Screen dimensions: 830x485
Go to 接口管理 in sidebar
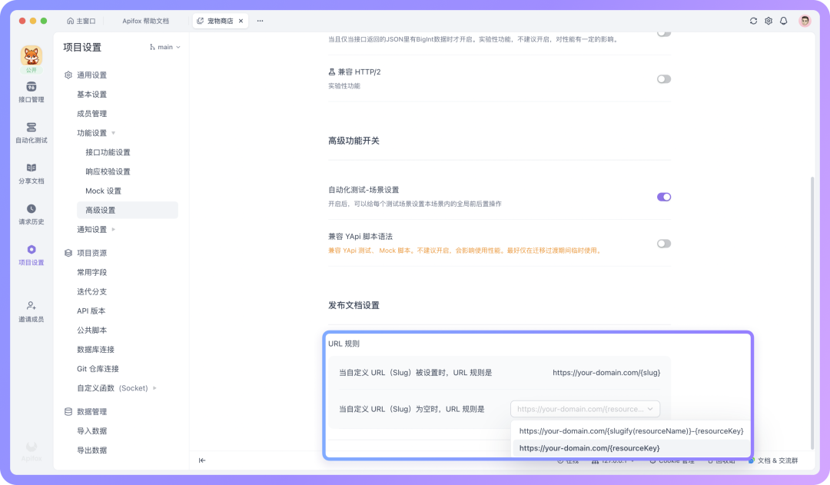(32, 92)
